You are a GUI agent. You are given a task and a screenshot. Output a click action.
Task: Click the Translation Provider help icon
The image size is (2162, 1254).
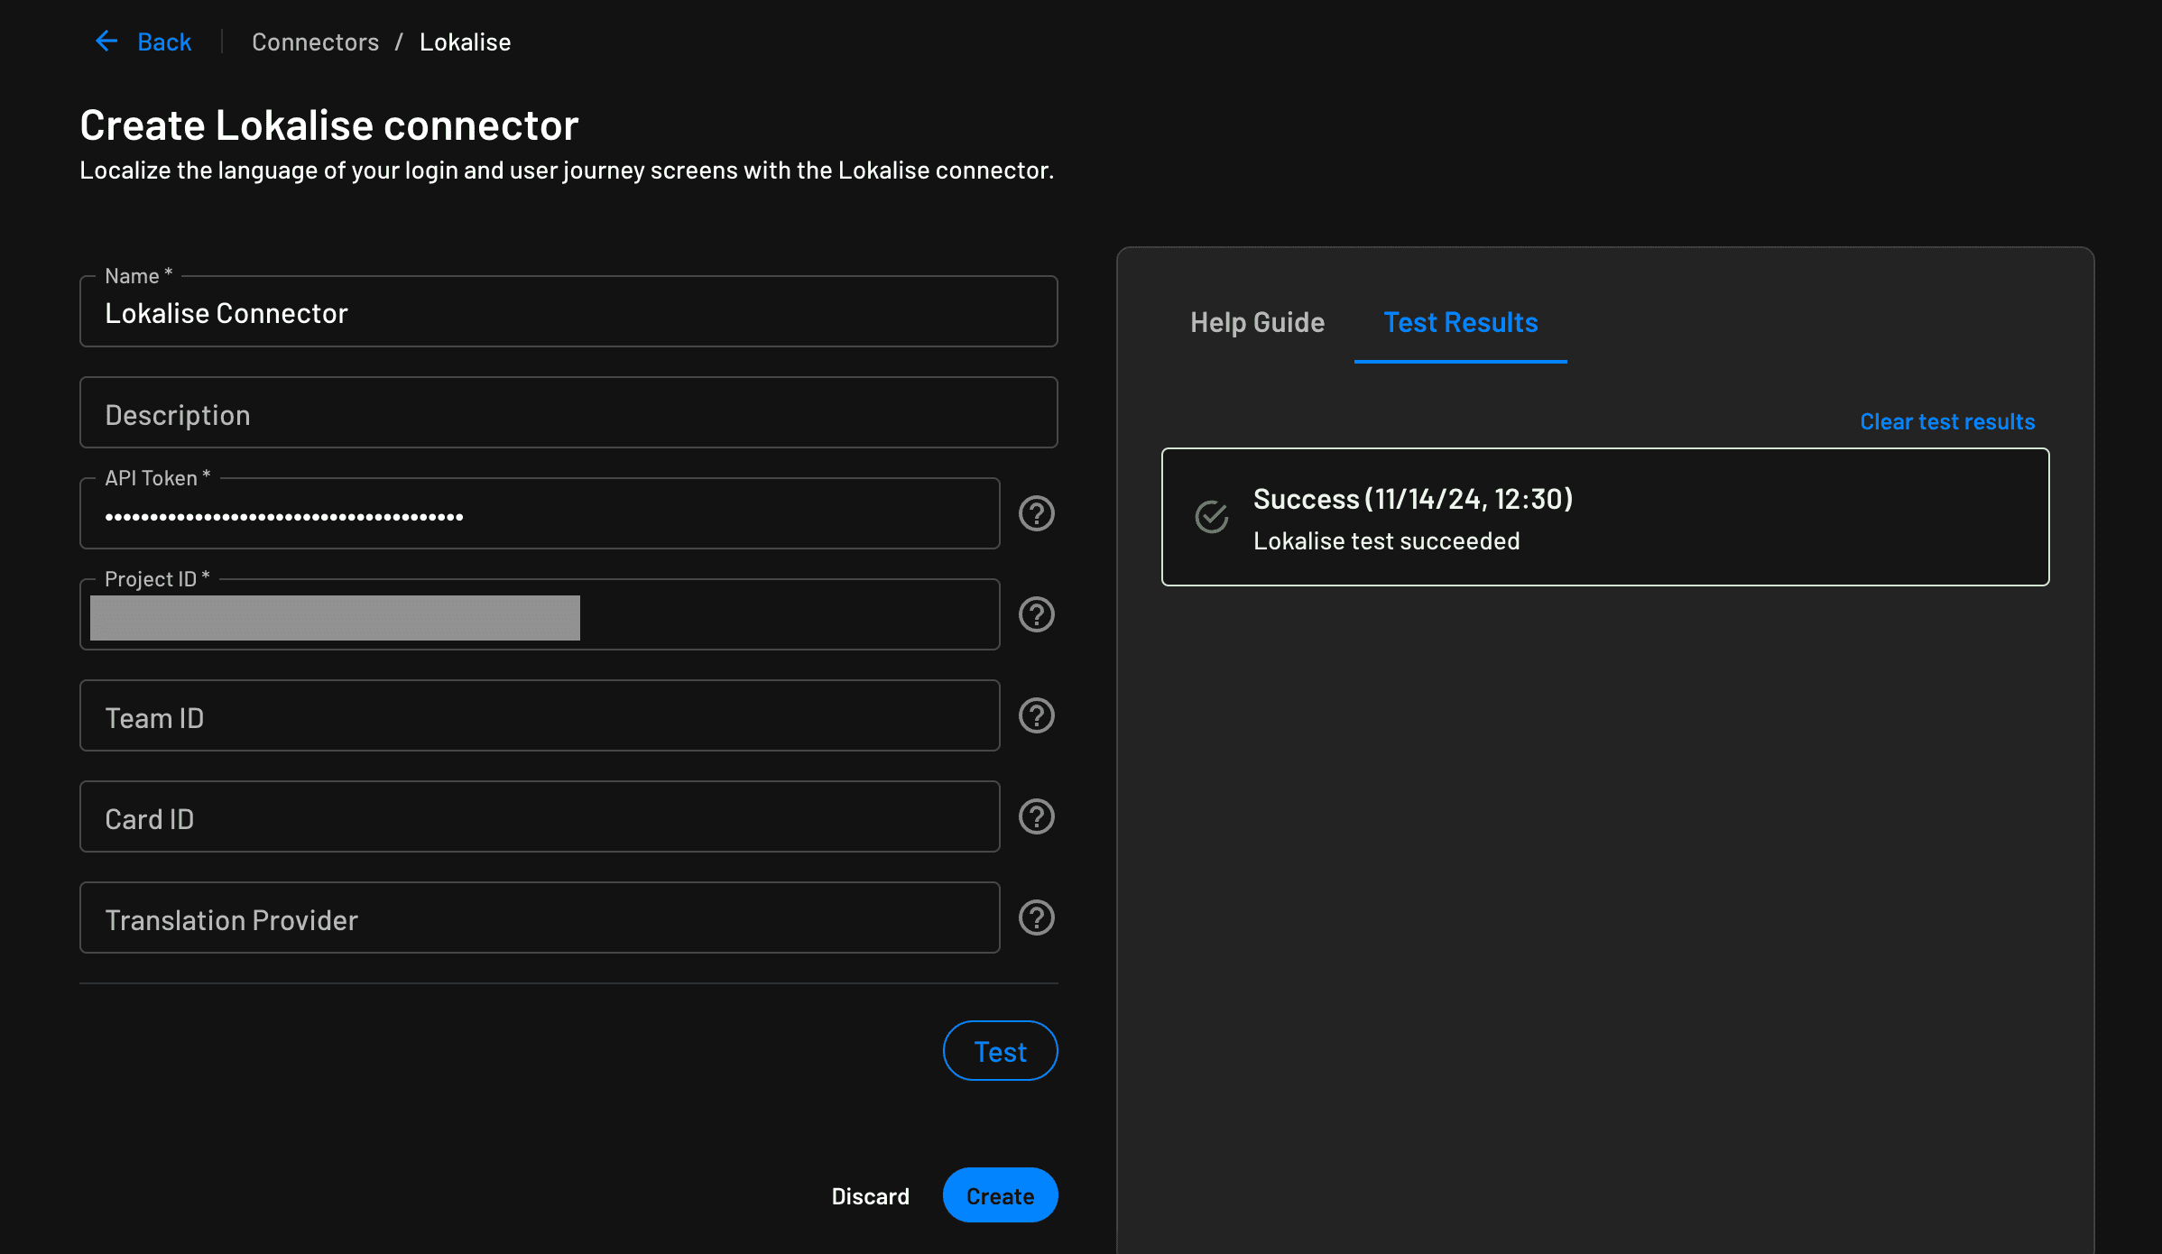click(x=1036, y=917)
